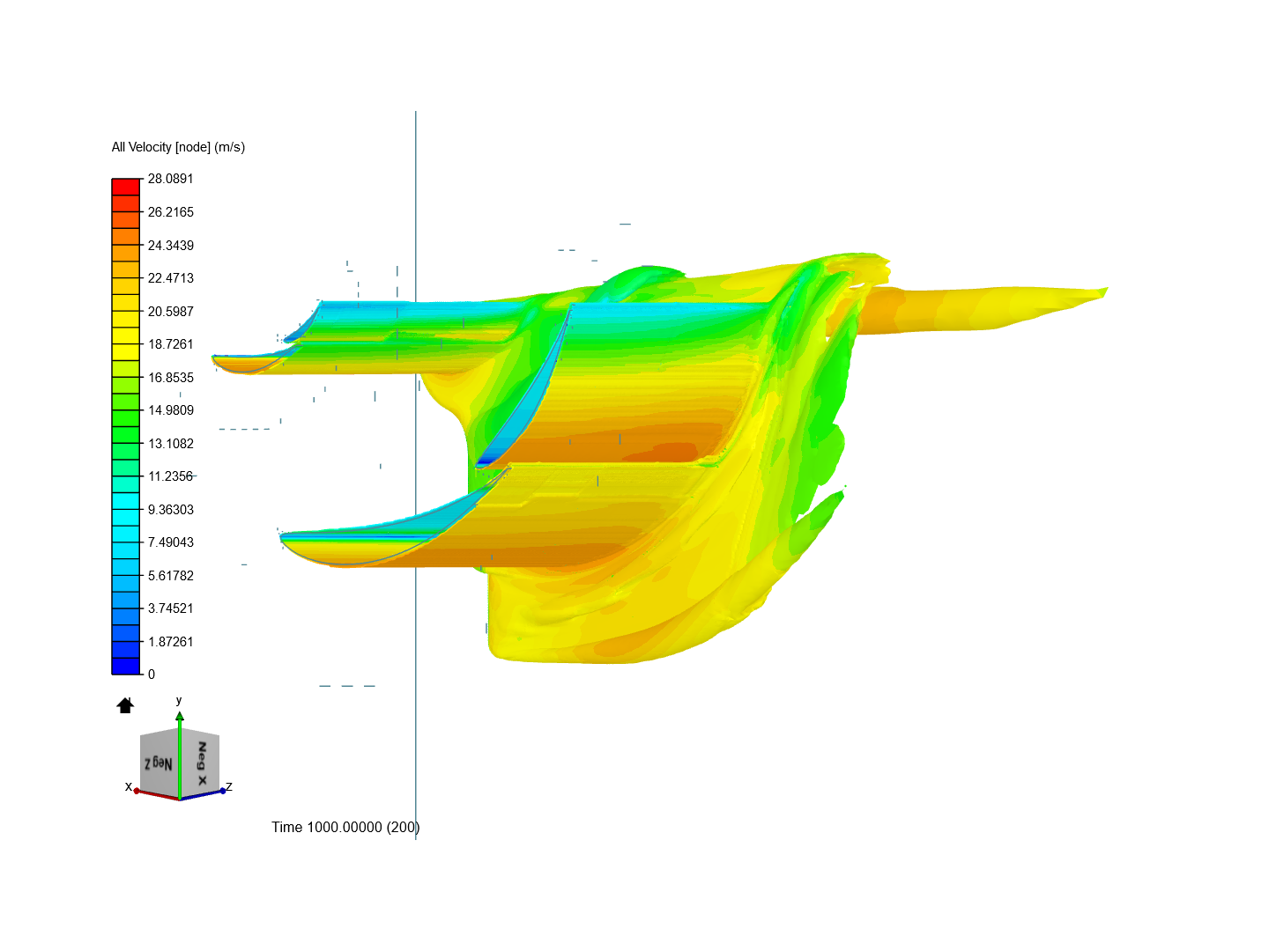Click the legend value 3.74521

170,608
